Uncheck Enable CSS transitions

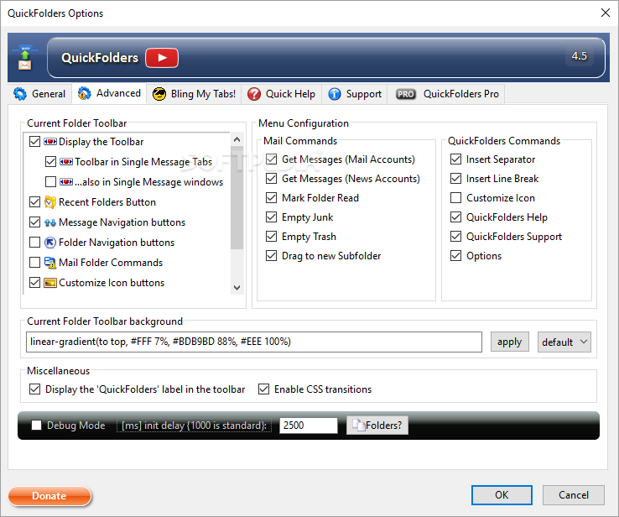click(x=263, y=389)
